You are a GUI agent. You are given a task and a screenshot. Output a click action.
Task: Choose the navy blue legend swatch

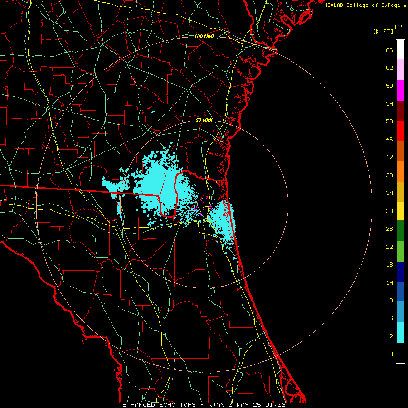[400, 272]
